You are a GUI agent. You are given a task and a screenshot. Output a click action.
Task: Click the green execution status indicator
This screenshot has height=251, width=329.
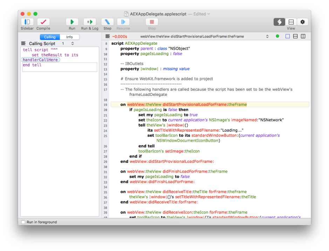[277, 36]
